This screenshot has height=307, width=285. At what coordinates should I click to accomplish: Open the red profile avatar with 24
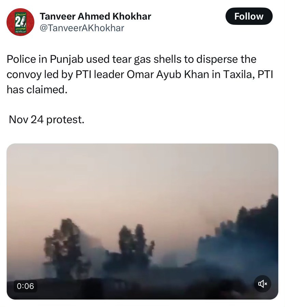20,22
